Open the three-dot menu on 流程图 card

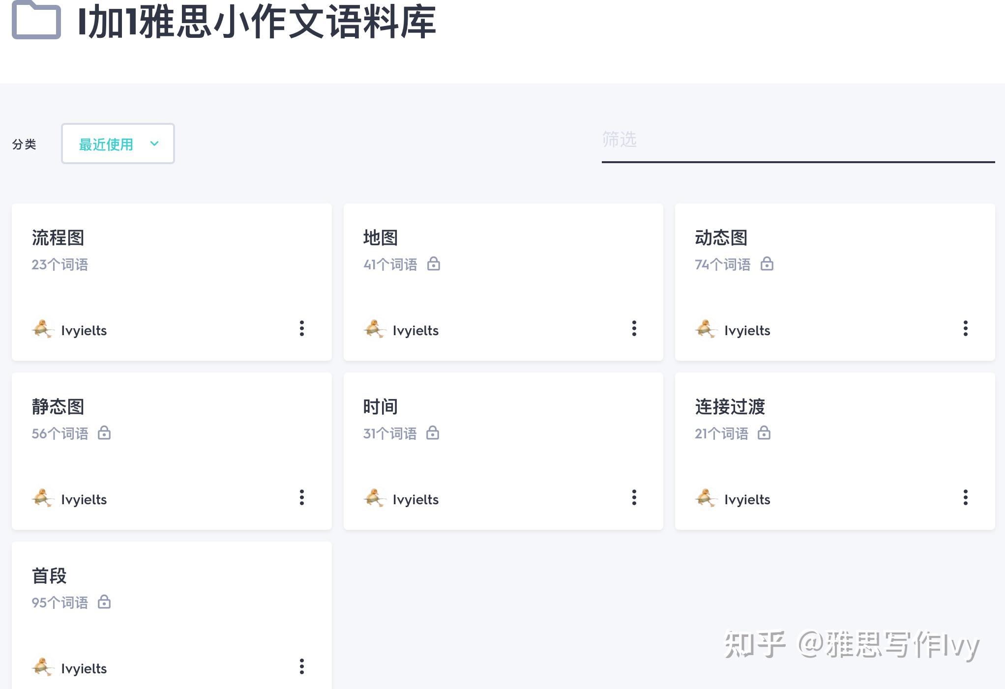tap(302, 328)
